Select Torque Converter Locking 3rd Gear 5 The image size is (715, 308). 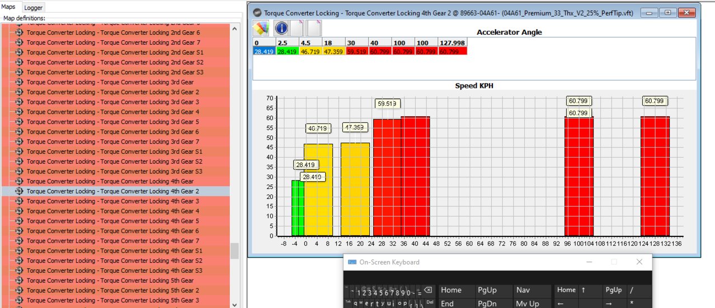(x=113, y=122)
